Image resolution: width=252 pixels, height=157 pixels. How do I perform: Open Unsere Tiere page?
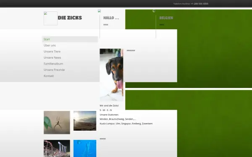coord(52,51)
